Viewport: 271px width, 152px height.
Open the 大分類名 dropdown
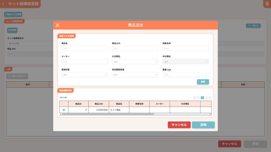click(x=135, y=61)
